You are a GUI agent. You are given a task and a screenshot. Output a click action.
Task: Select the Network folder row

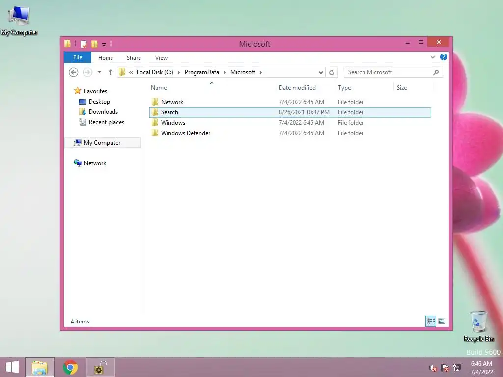[290, 102]
